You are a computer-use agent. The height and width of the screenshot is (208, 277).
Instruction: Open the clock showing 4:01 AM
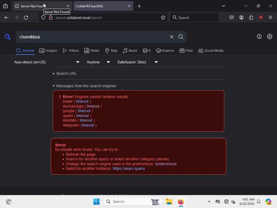coord(247,201)
